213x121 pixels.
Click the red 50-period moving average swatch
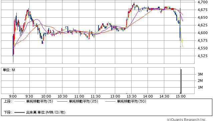(x=110, y=101)
